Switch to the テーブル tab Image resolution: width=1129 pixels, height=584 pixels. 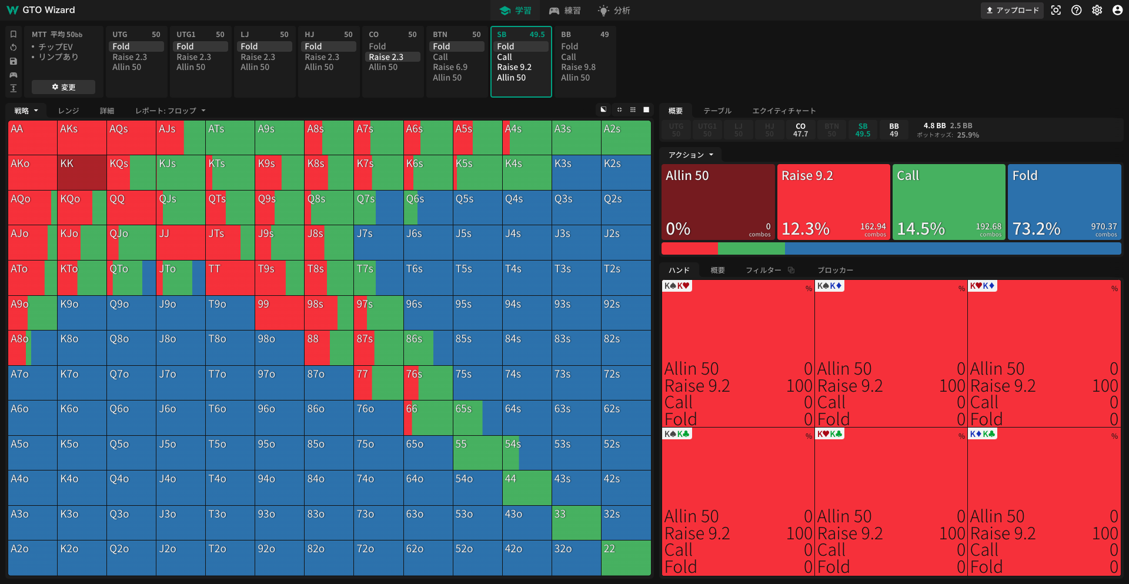(717, 111)
